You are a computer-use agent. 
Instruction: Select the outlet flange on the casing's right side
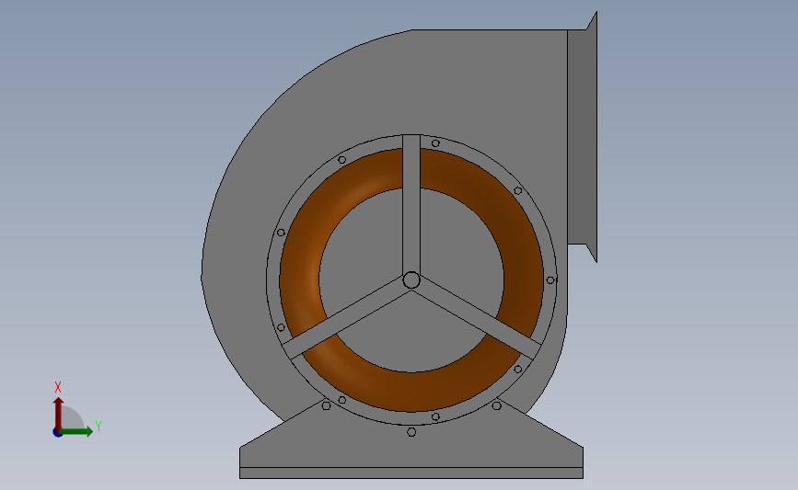coord(583,137)
